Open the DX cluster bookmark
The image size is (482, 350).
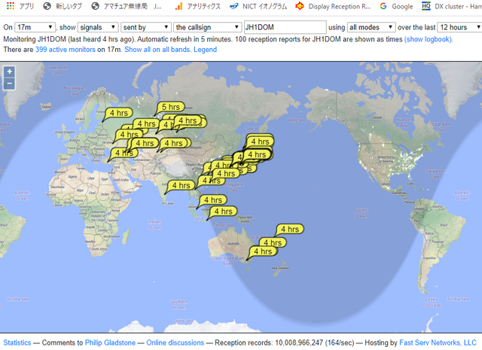[x=452, y=6]
